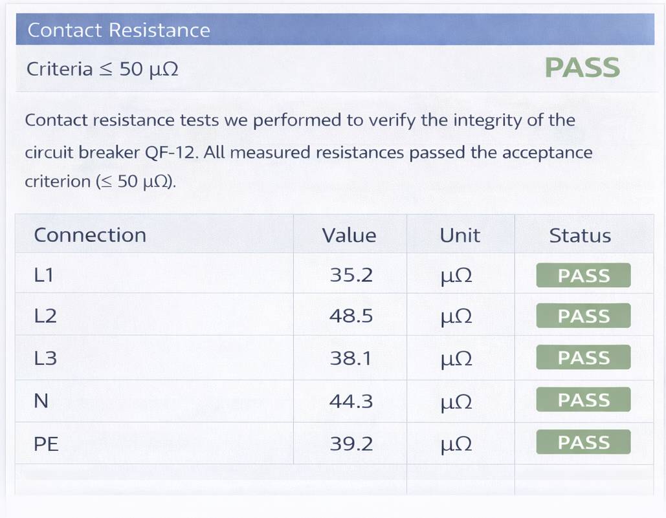Select the 38.1 value for L3
This screenshot has width=666, height=518.
click(351, 358)
